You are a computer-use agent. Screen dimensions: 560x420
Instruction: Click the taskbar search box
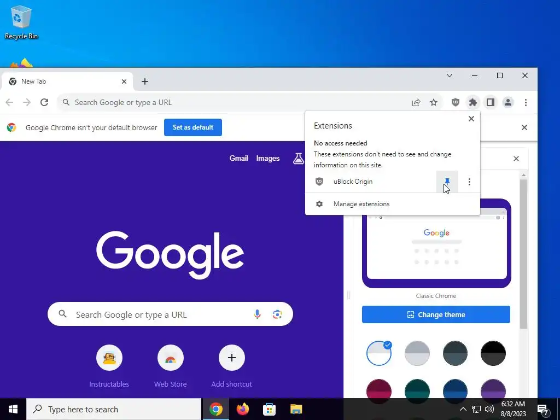114,409
